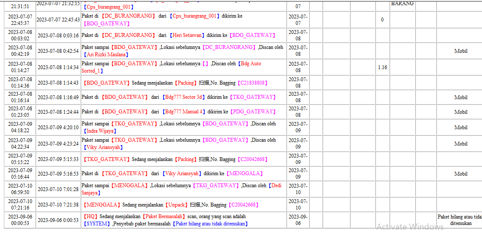
Task: Select the Bdg777 Sector 3d text
Action: coord(184,97)
